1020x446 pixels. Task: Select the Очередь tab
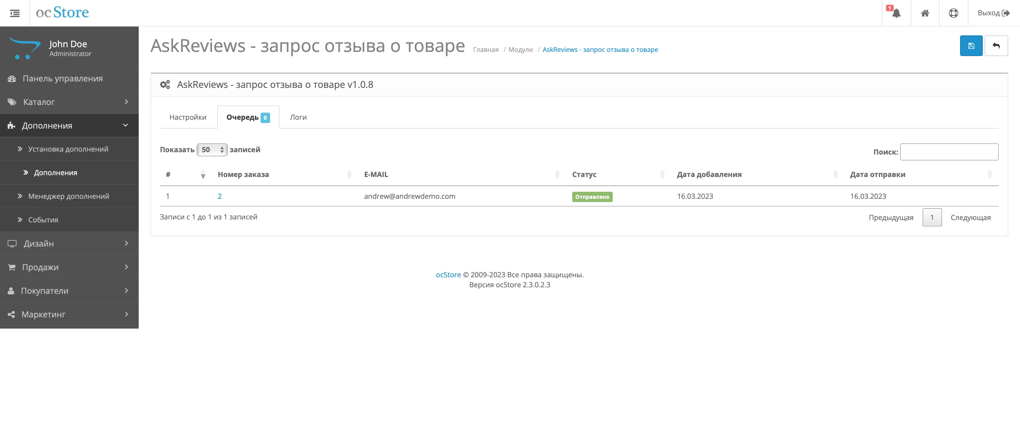(248, 117)
